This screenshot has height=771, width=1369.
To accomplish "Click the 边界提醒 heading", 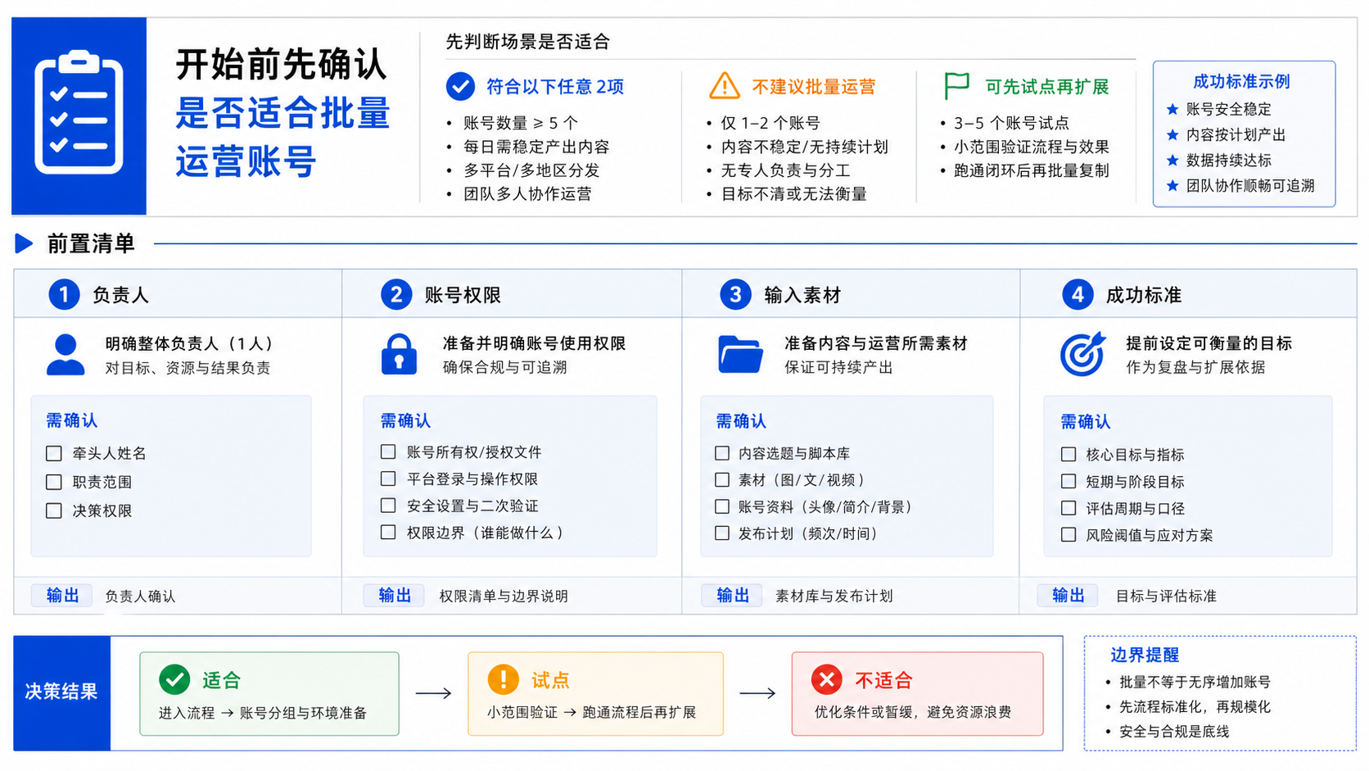I will [1145, 655].
